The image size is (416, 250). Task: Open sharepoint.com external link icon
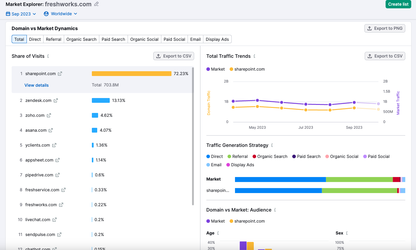click(x=60, y=74)
